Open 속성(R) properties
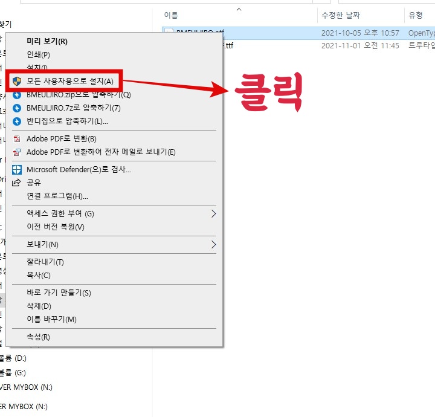This screenshot has width=435, height=417. point(38,337)
